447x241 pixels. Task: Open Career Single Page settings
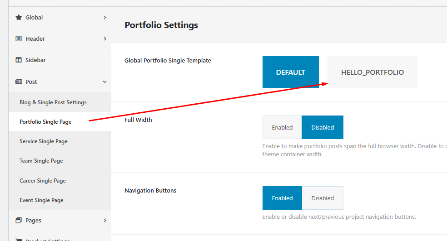tap(43, 181)
